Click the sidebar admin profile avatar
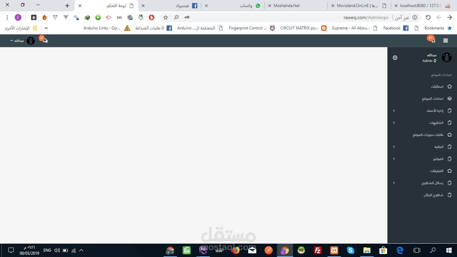457x257 pixels. click(x=447, y=58)
